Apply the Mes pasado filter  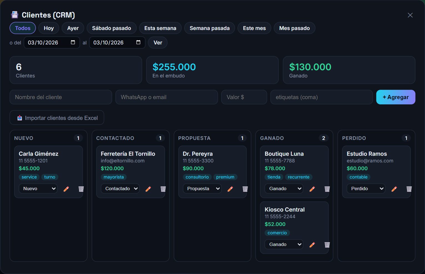coord(294,28)
